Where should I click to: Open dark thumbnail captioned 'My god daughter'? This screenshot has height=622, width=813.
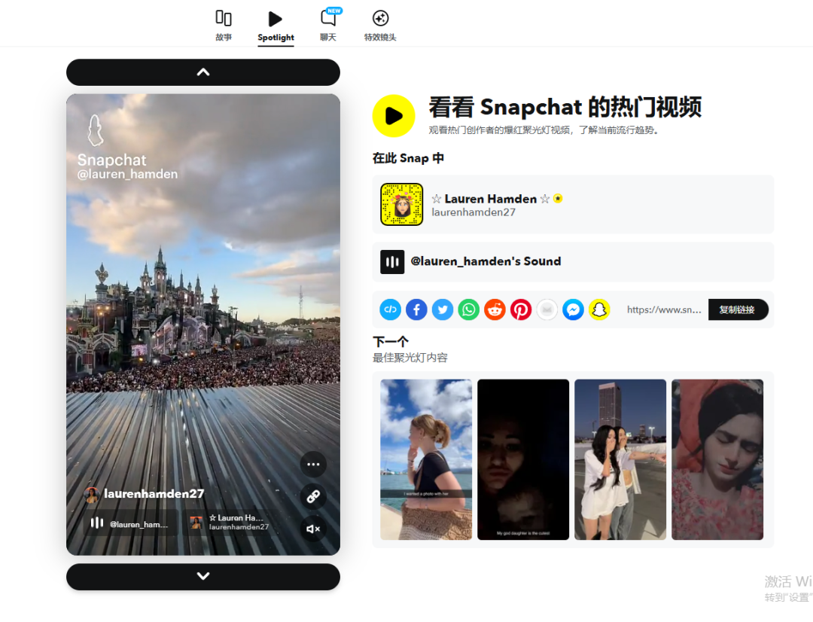[x=523, y=459]
